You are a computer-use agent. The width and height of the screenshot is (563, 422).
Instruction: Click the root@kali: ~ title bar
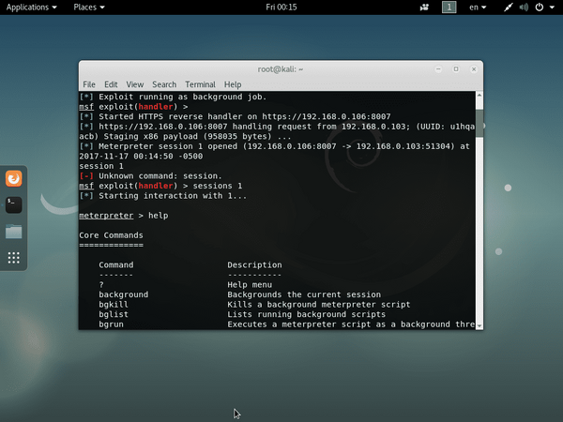281,69
